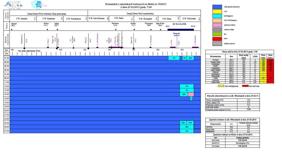282x157 pixels.
Task: Click the 'Stan ostrz.' column header
Action: [x=263, y=56]
